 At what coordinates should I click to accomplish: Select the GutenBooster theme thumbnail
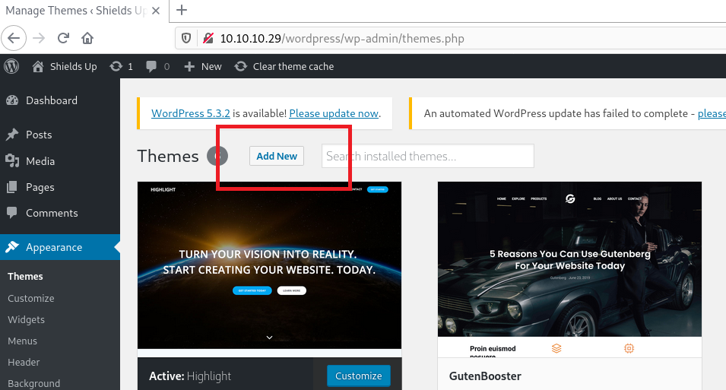(x=569, y=269)
